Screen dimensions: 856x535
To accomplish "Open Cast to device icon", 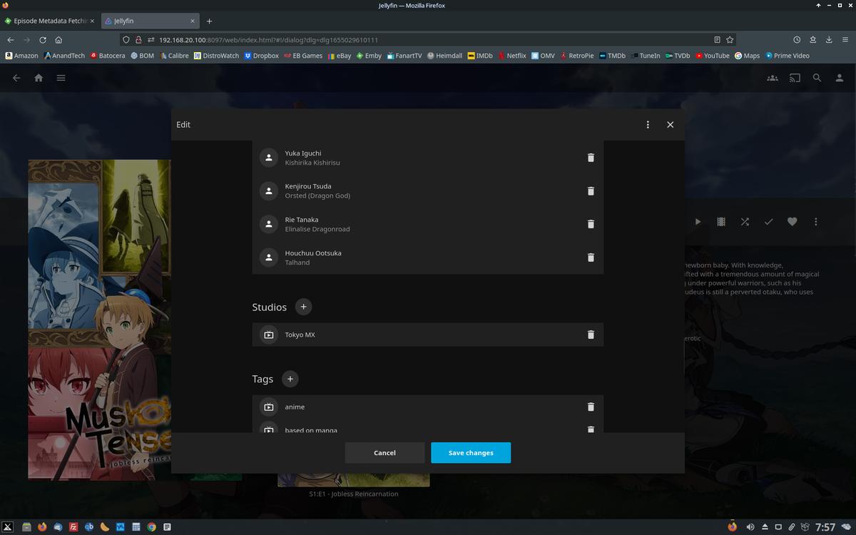I will point(795,78).
